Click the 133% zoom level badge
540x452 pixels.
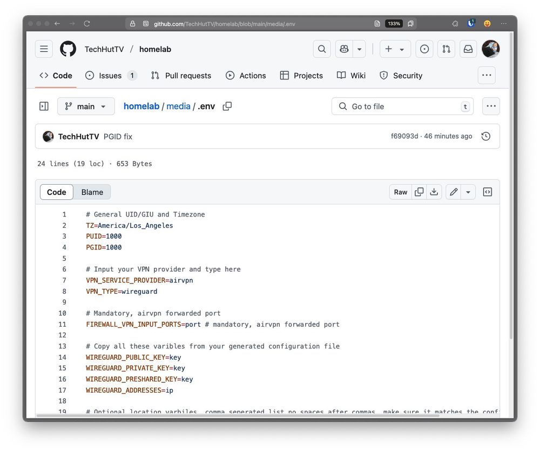pos(394,23)
